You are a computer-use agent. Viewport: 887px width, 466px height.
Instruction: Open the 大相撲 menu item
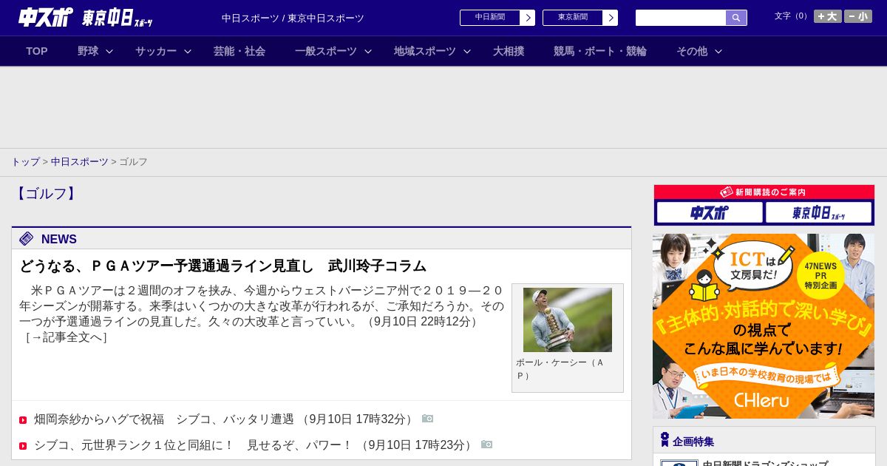pos(509,51)
